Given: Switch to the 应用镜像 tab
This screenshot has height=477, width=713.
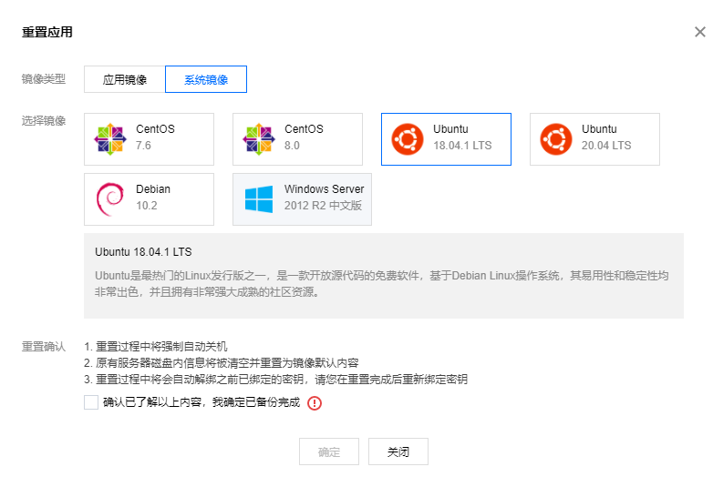Looking at the screenshot, I should coord(124,80).
